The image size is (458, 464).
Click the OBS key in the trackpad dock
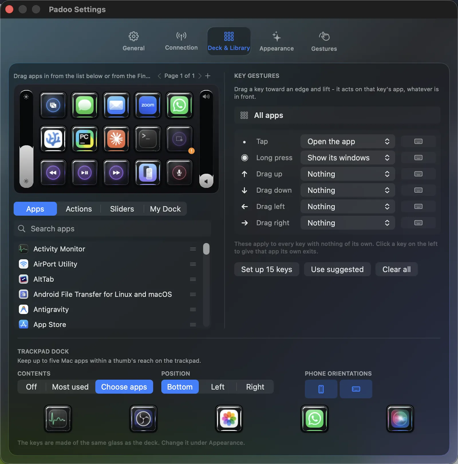click(143, 419)
